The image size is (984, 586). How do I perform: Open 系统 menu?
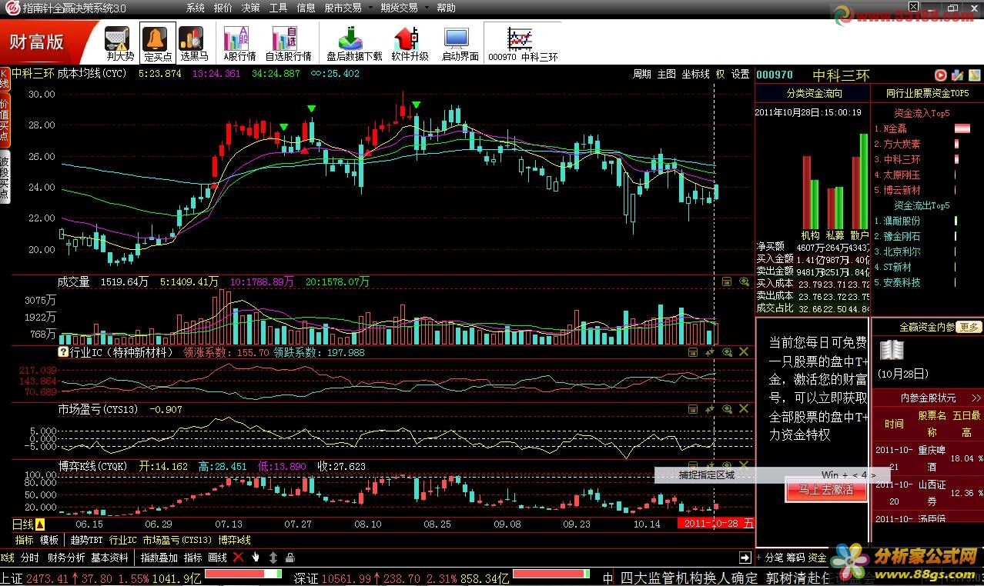[x=196, y=8]
